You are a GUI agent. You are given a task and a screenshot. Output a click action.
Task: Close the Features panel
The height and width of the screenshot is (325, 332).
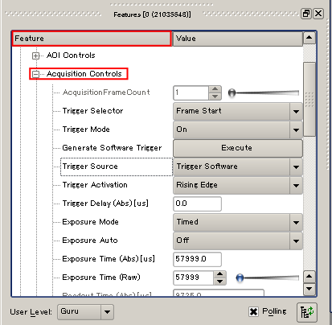318,14
